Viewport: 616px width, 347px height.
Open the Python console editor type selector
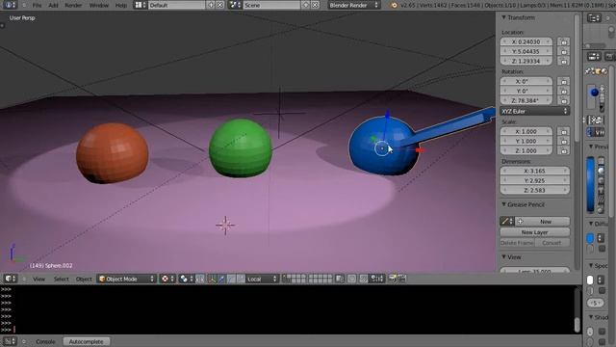[x=10, y=341]
